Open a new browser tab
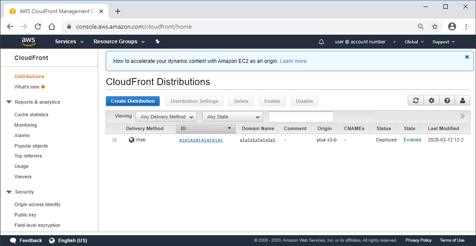The width and height of the screenshot is (476, 246). click(118, 12)
